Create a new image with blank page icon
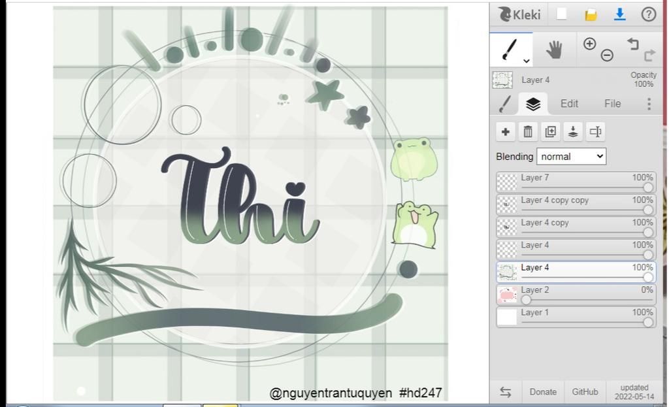 [561, 14]
